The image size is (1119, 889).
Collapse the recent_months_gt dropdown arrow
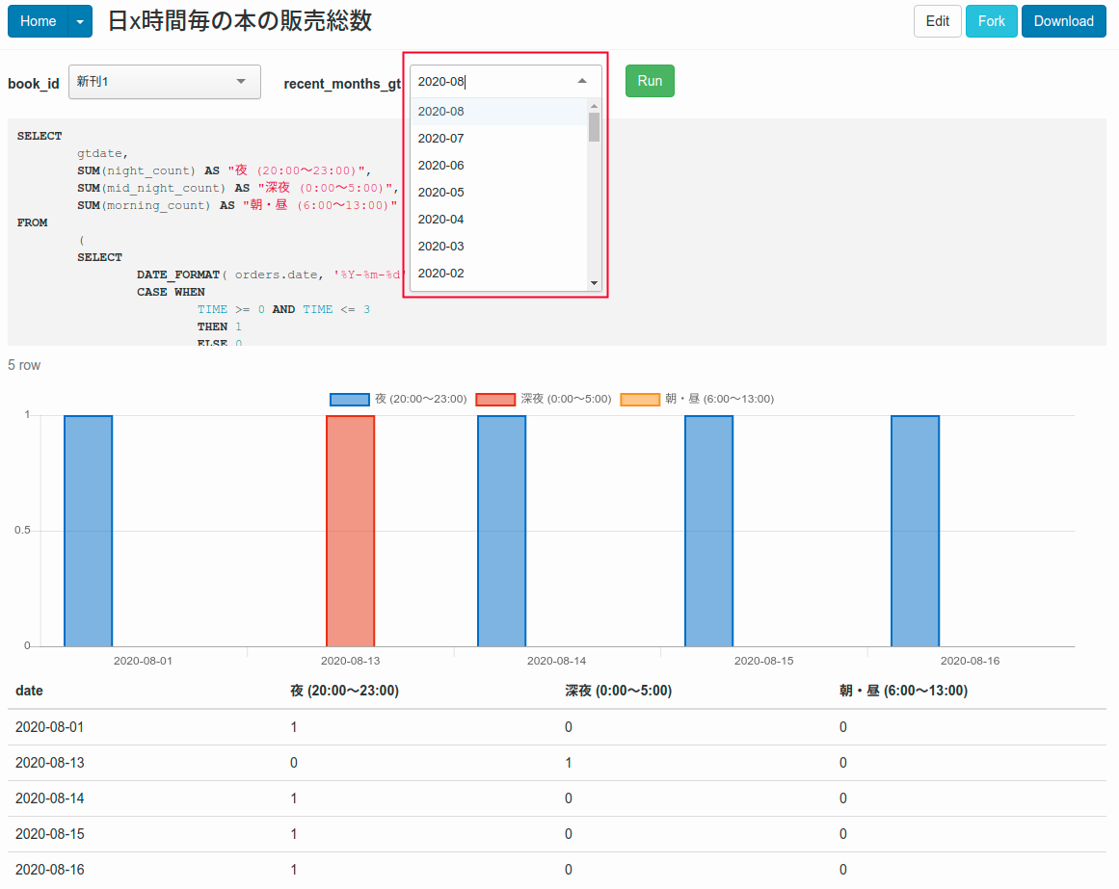click(x=582, y=81)
